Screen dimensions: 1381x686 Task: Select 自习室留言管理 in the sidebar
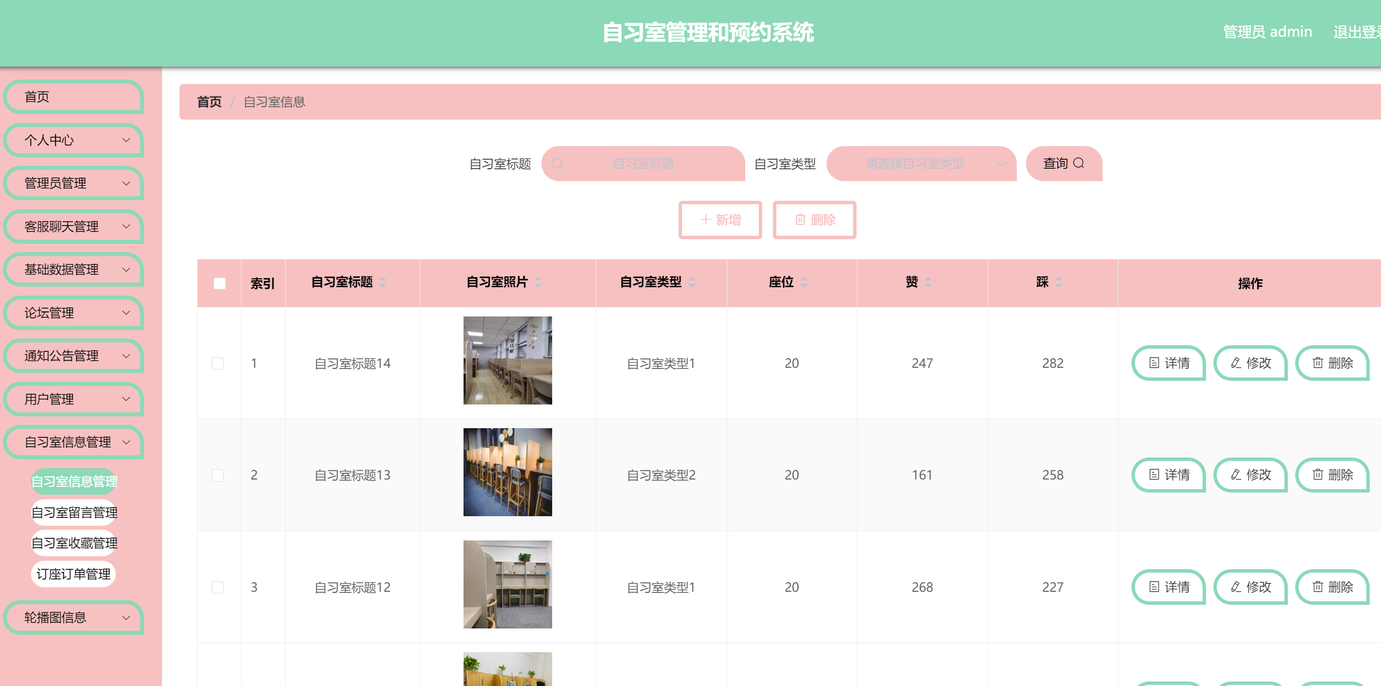74,513
